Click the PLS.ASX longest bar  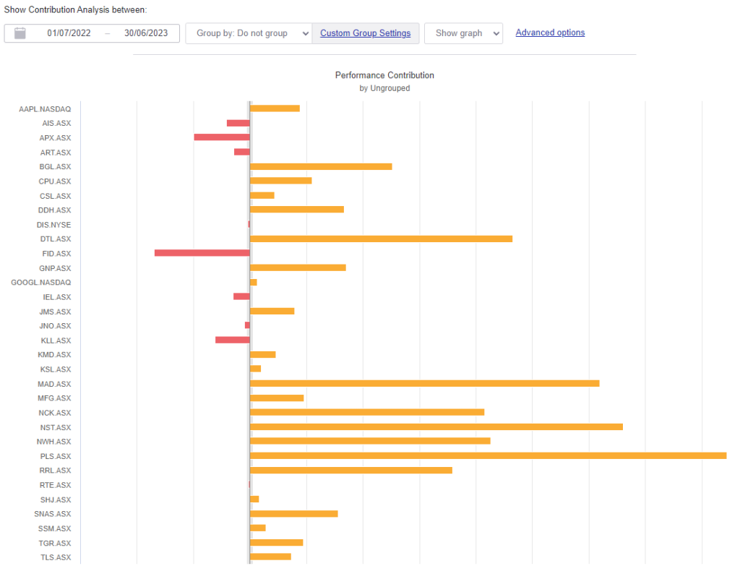click(x=488, y=455)
